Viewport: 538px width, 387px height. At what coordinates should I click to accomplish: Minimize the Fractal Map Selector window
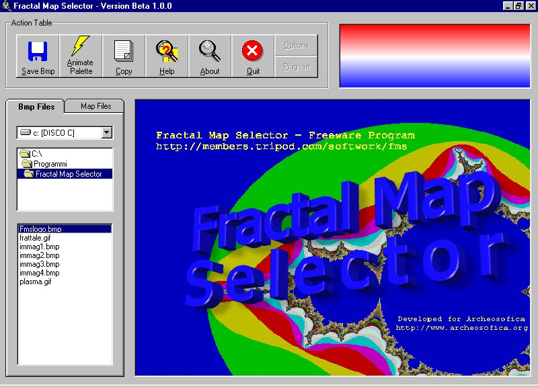click(x=508, y=6)
